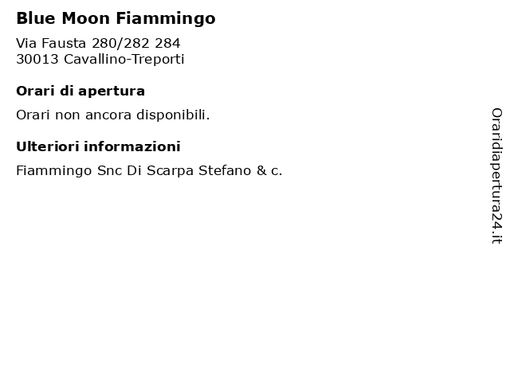Click the Blue Moon Fiammingo title
The width and height of the screenshot is (510, 382).
point(116,18)
